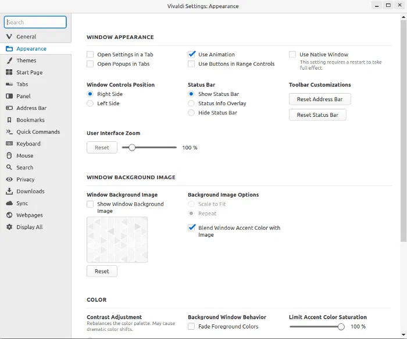Click Reset Address Bar button
Screen dimensions: 407x339
point(320,99)
